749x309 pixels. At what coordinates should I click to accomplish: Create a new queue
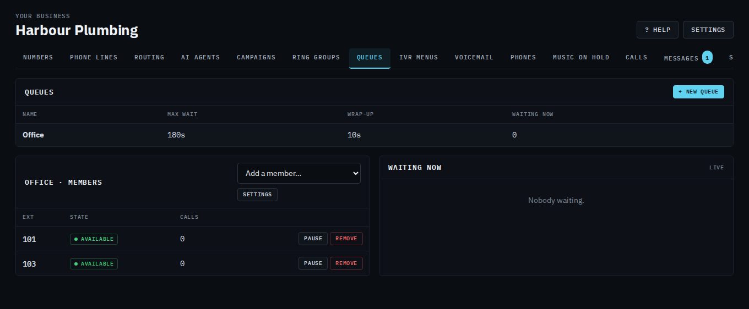[698, 92]
